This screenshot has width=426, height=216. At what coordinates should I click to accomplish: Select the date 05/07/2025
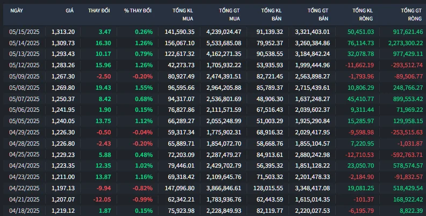tap(24, 99)
